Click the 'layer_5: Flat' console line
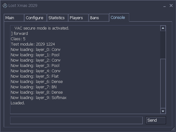 pyautogui.click(x=35, y=76)
